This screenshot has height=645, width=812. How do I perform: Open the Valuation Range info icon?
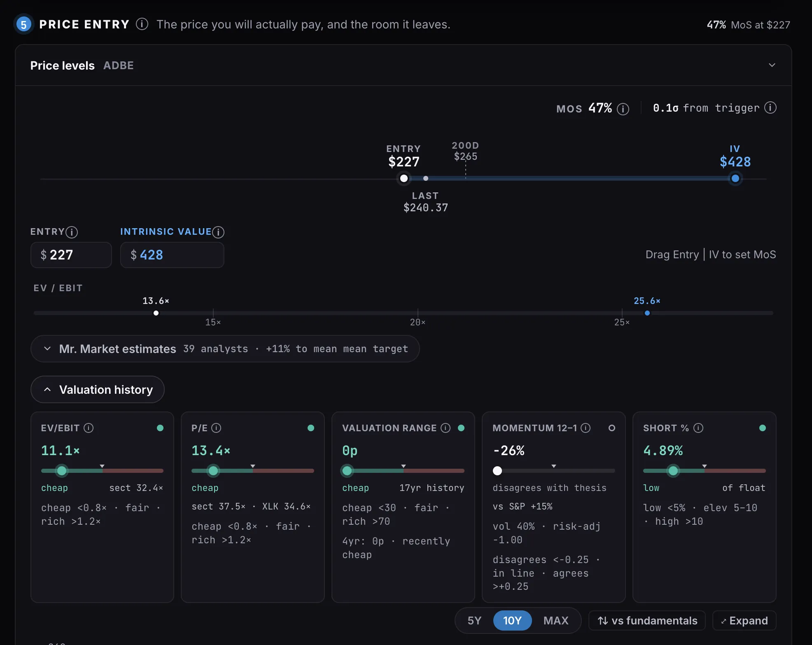(446, 428)
